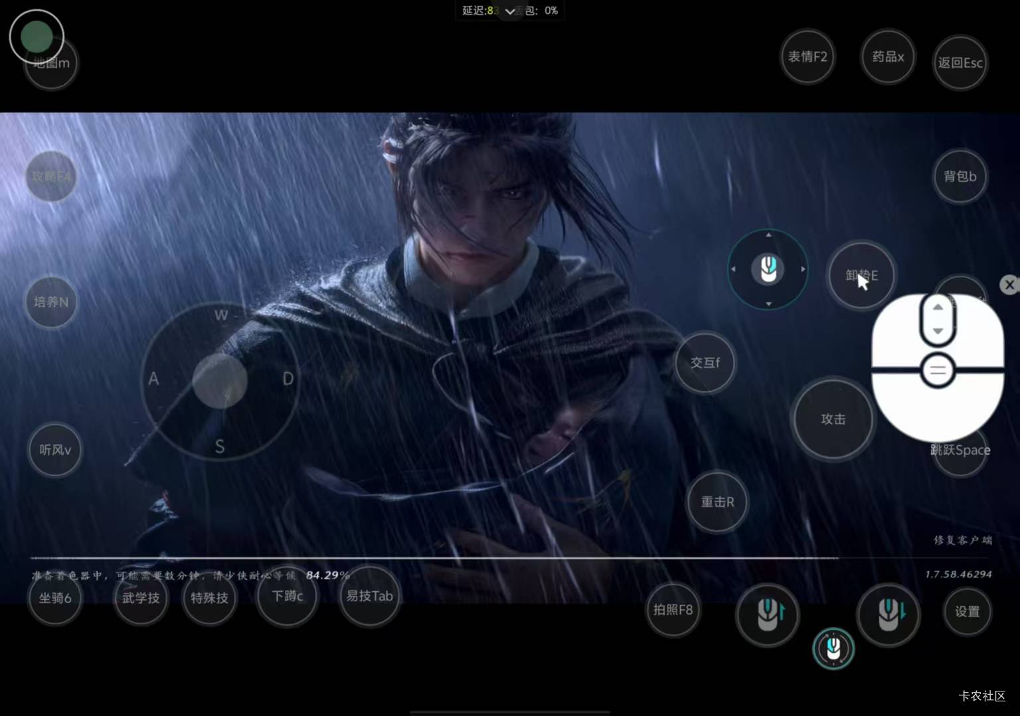This screenshot has width=1020, height=716.
Task: Tap the mouse scroll-down icon button
Action: [888, 615]
